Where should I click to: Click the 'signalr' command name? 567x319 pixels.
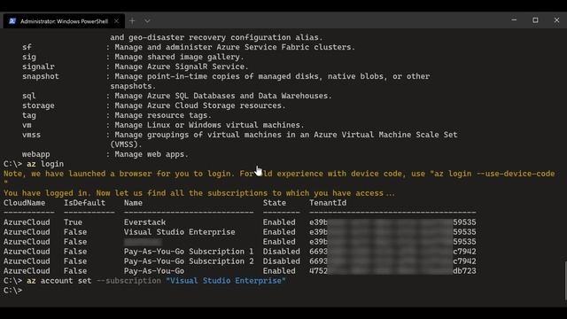click(x=38, y=66)
